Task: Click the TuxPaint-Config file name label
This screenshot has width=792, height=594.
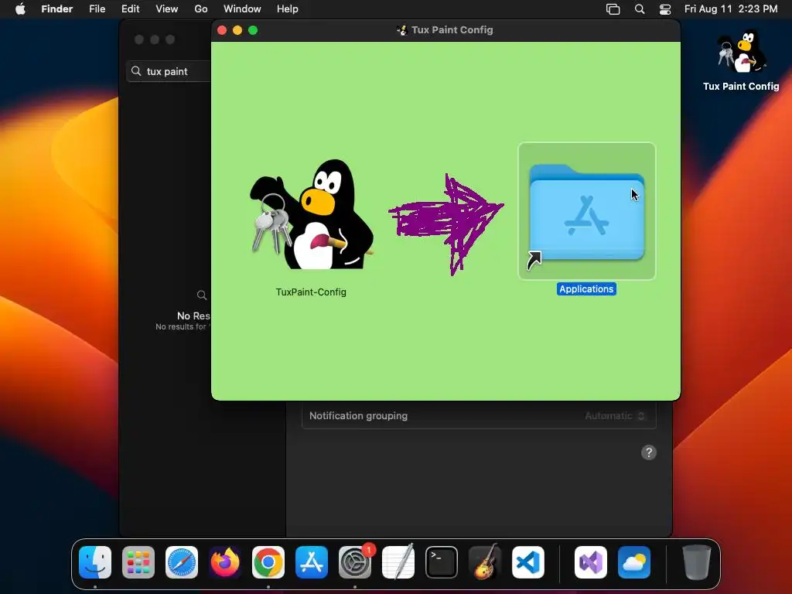Action: 311,292
